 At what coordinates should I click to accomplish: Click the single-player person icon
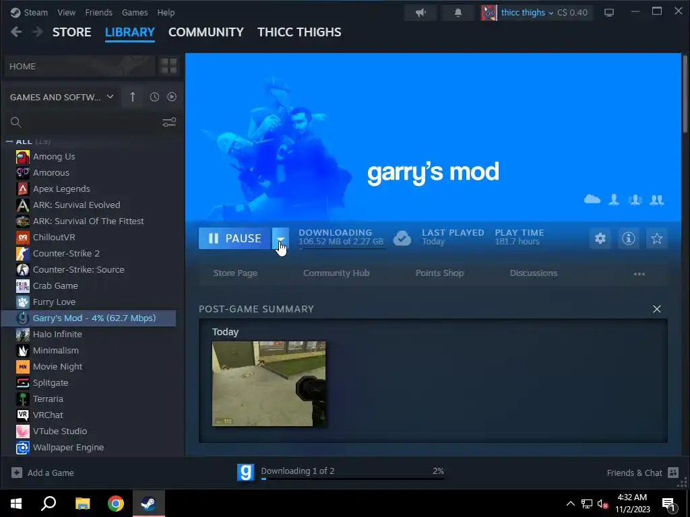pos(614,199)
